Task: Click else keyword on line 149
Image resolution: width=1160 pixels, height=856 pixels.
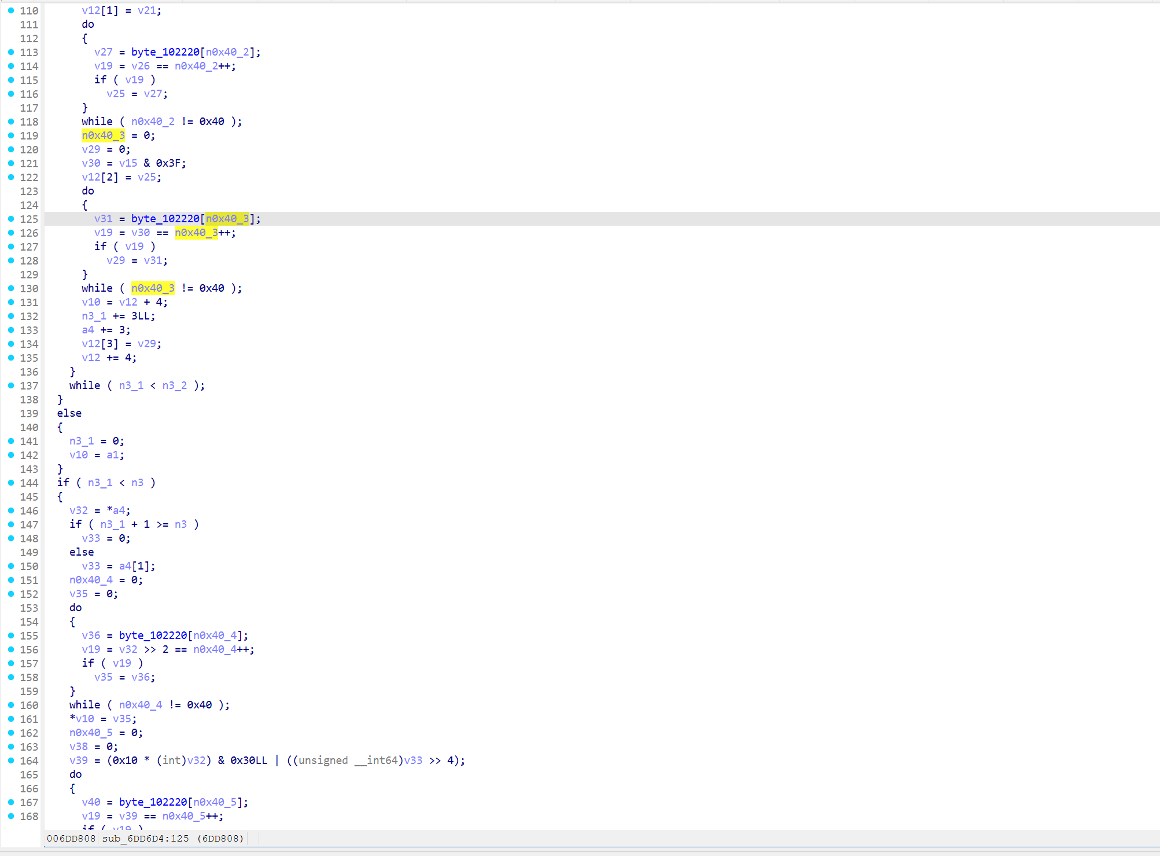Action: pyautogui.click(x=82, y=552)
